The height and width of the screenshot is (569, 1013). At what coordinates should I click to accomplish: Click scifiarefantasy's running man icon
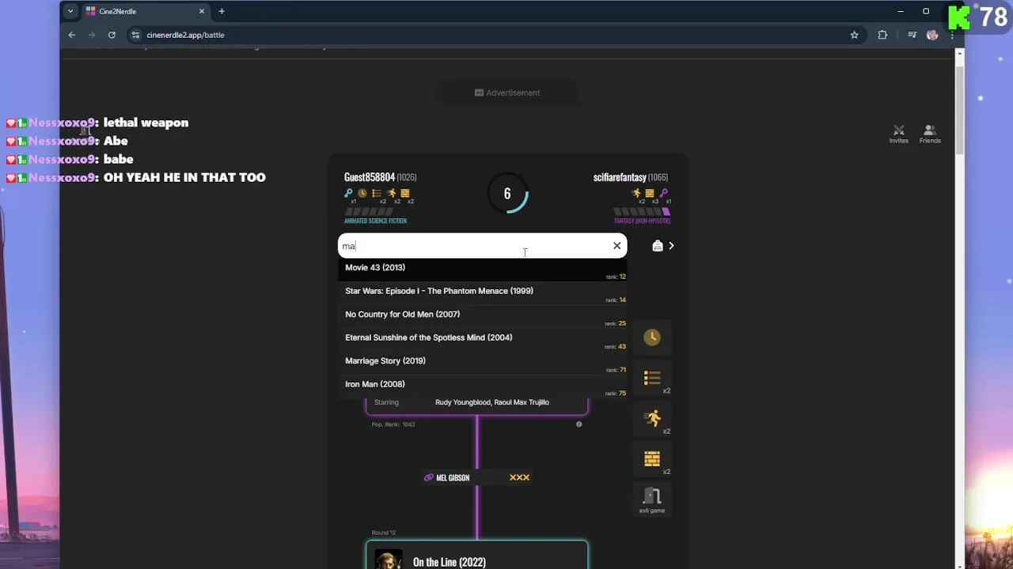coord(635,193)
